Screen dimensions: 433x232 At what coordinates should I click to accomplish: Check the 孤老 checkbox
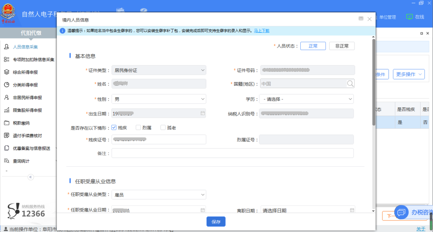coord(163,127)
